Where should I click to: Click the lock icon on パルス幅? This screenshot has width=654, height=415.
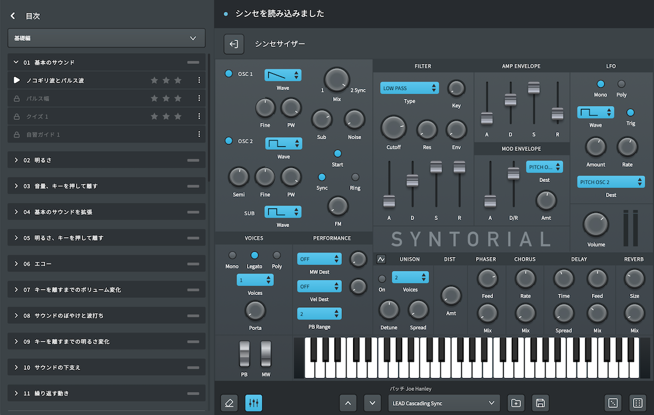[x=16, y=98]
